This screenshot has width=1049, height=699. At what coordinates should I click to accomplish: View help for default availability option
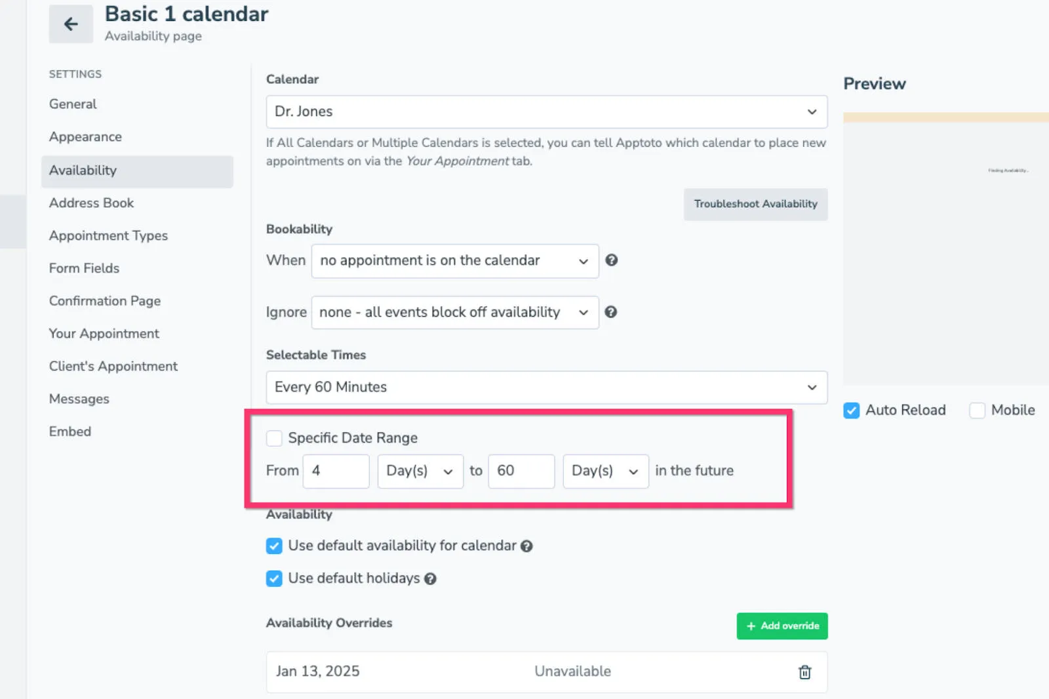pos(526,546)
